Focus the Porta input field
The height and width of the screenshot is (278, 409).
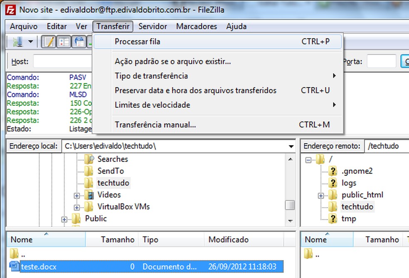382,62
